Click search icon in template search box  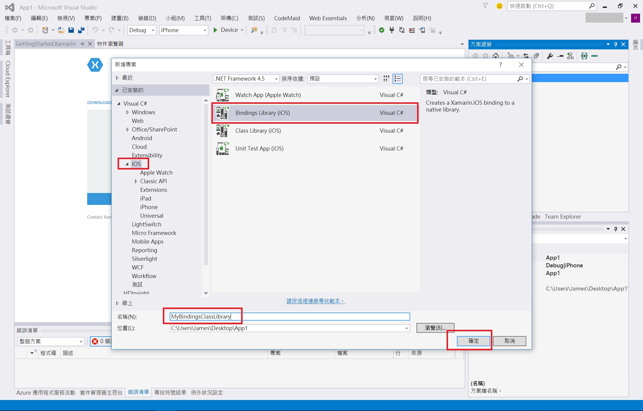click(520, 79)
